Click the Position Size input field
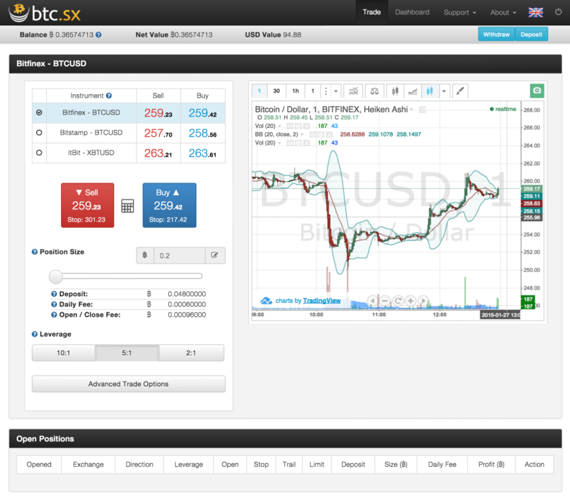The image size is (570, 498). pos(179,256)
